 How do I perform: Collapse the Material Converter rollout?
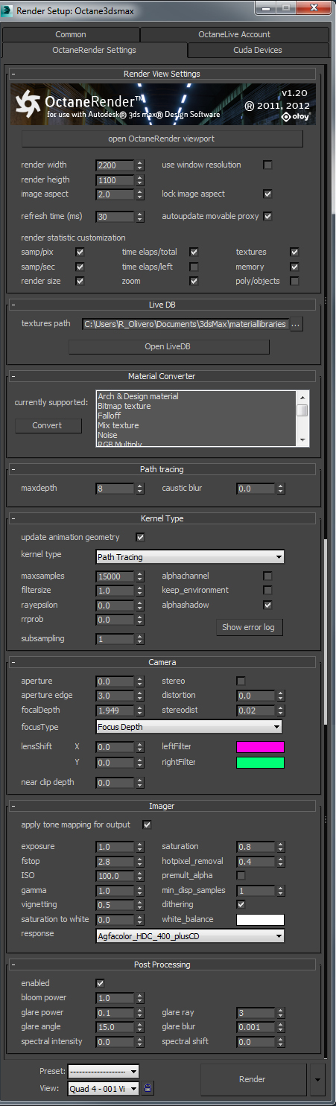162,376
